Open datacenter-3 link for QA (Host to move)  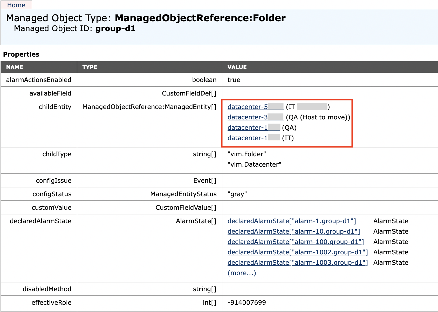(x=247, y=117)
